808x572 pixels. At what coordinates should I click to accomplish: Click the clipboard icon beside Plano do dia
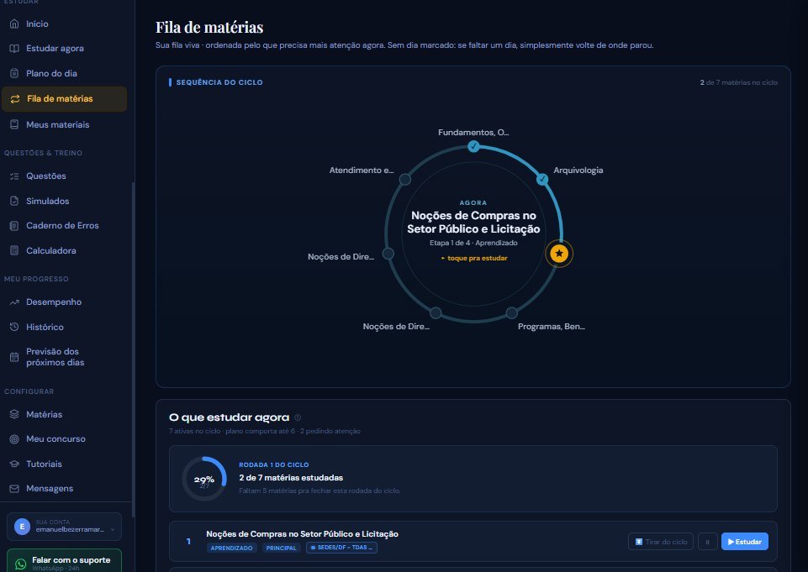[x=14, y=73]
